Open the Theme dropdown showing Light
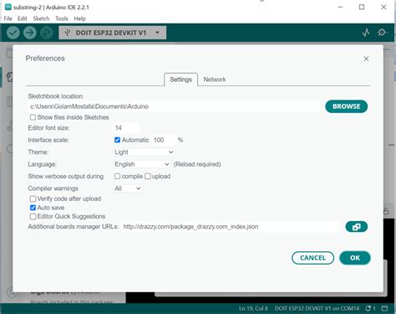 (x=144, y=152)
